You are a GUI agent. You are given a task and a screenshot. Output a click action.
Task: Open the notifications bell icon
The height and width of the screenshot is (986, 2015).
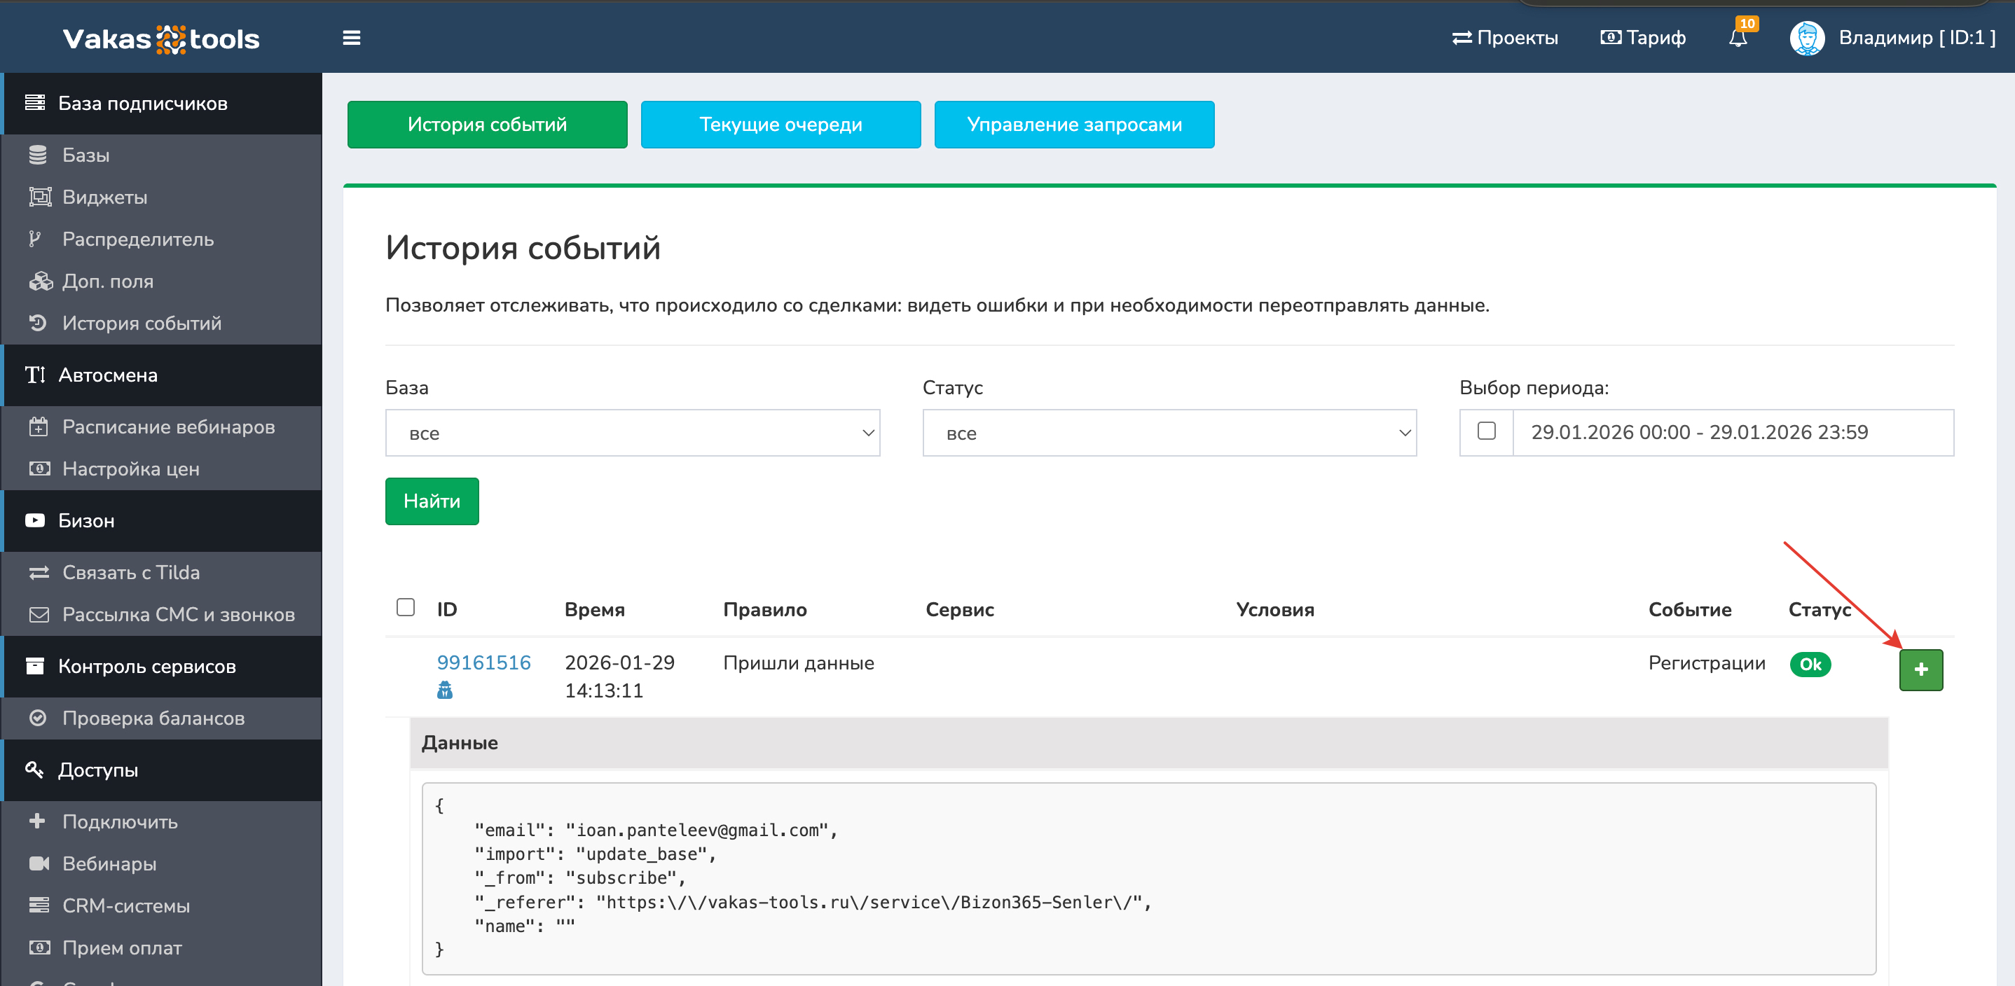coord(1738,38)
